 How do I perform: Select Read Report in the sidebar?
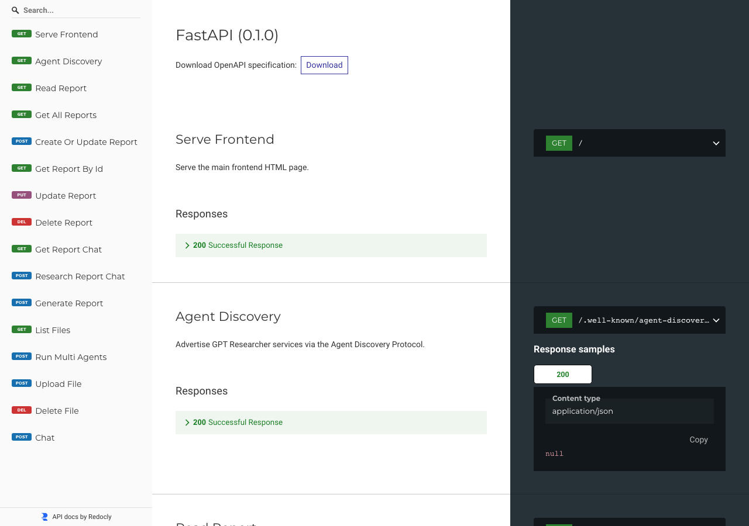pos(76,88)
